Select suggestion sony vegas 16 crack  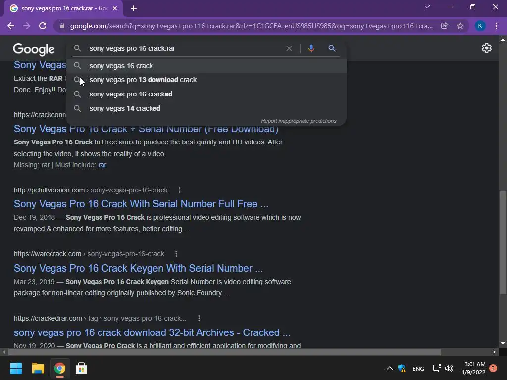point(206,66)
